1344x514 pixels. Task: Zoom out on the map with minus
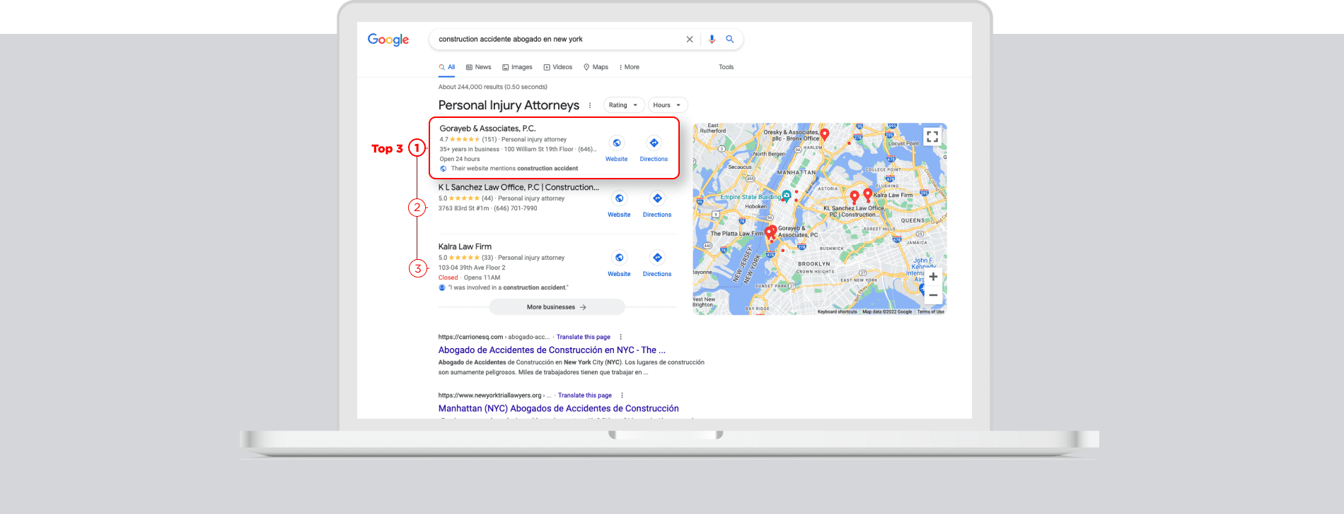tap(933, 295)
